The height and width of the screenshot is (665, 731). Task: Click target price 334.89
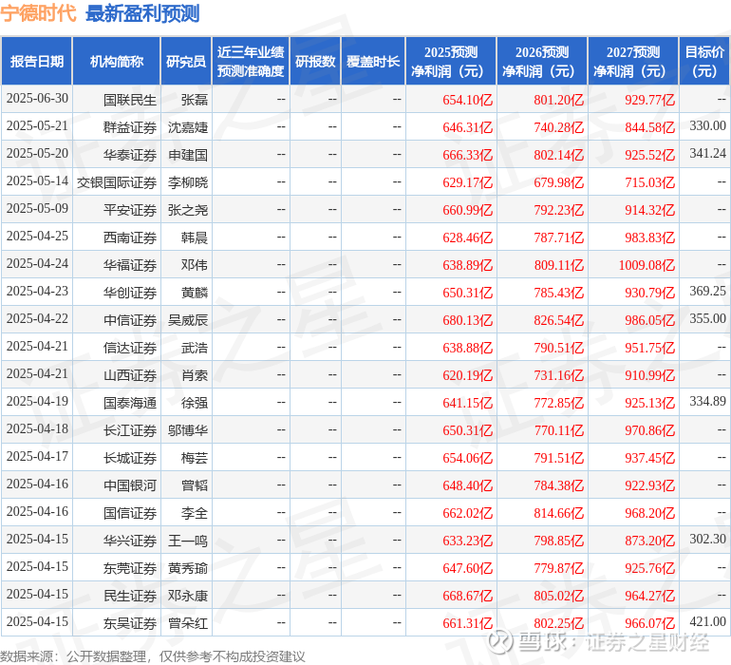(x=707, y=401)
